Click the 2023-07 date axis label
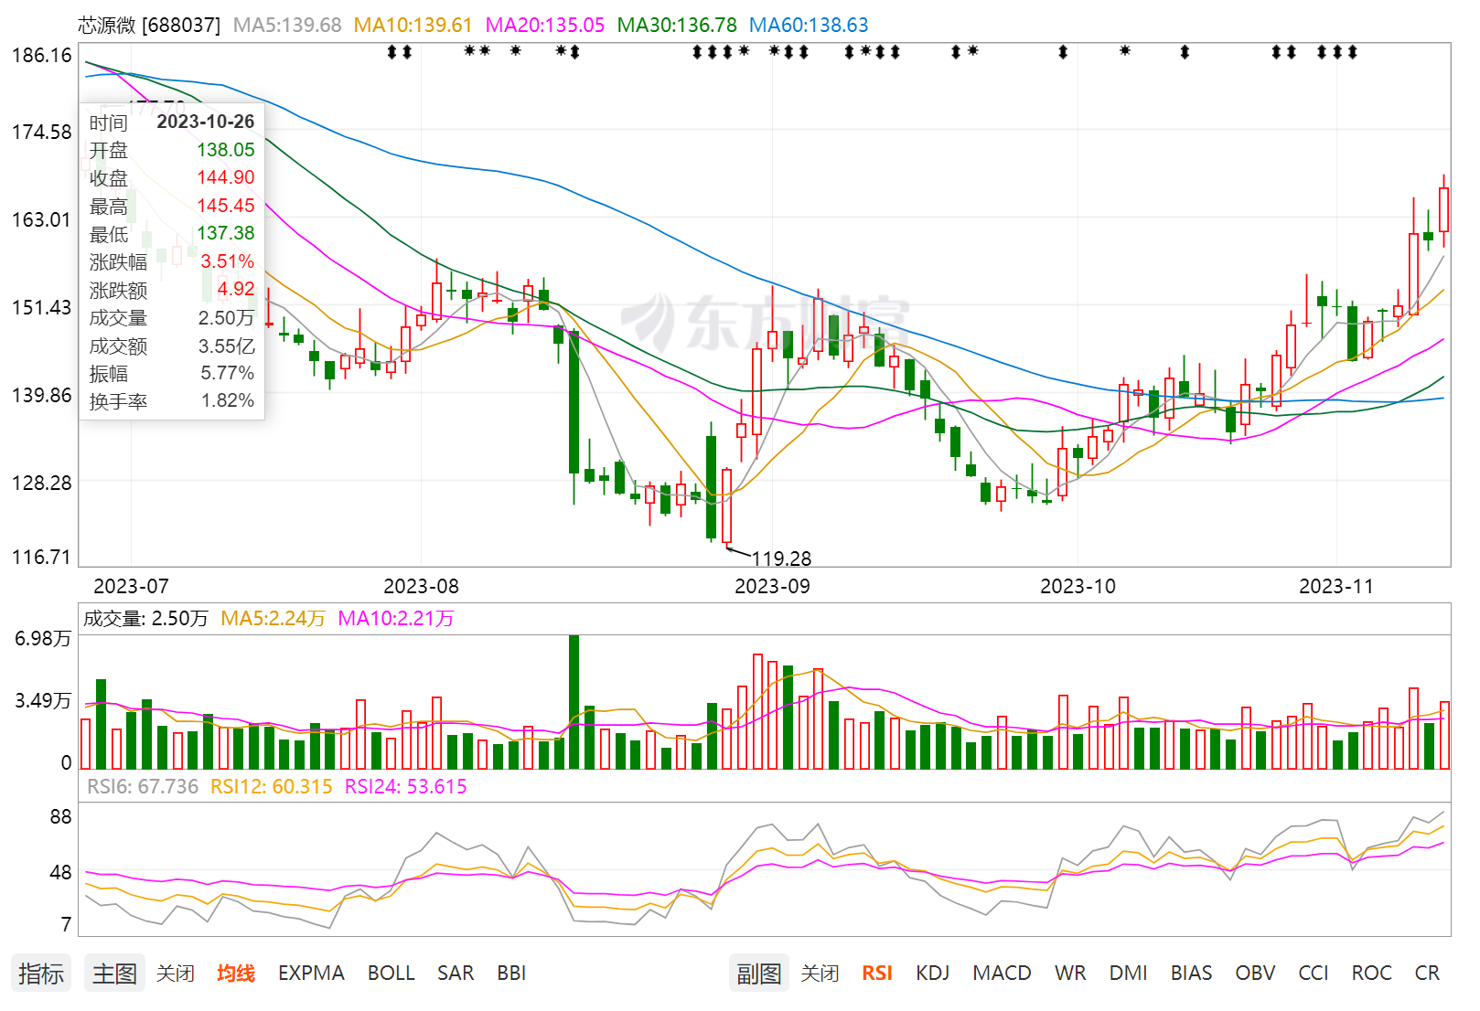This screenshot has height=1011, width=1480. [x=131, y=587]
